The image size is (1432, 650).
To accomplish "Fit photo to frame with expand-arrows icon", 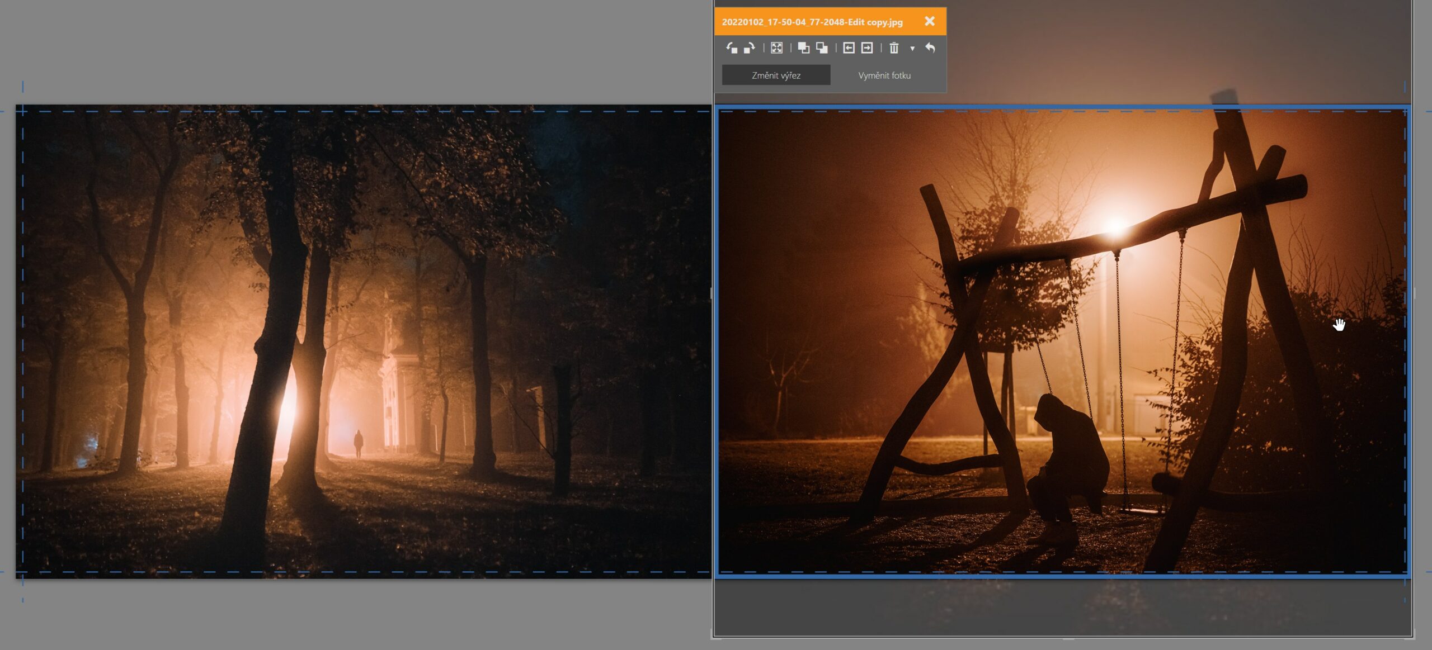I will 776,48.
